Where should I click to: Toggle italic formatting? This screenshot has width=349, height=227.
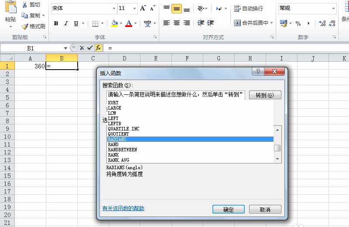tap(66, 23)
